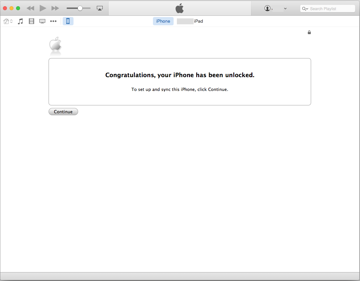Switch to the iPhone tab
This screenshot has height=281, width=360.
(x=163, y=21)
